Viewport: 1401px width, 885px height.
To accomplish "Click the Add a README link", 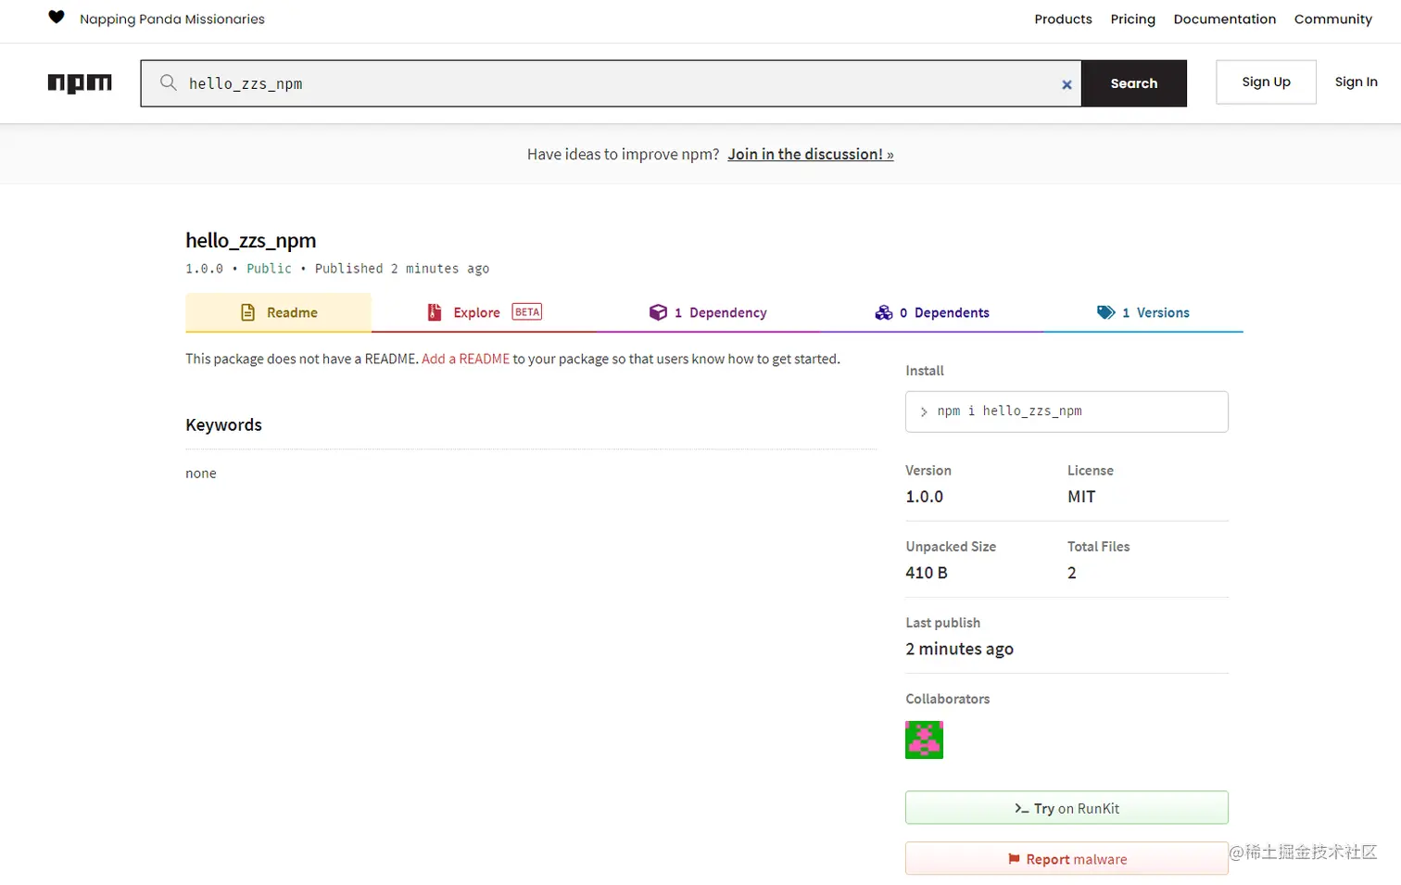I will point(465,359).
